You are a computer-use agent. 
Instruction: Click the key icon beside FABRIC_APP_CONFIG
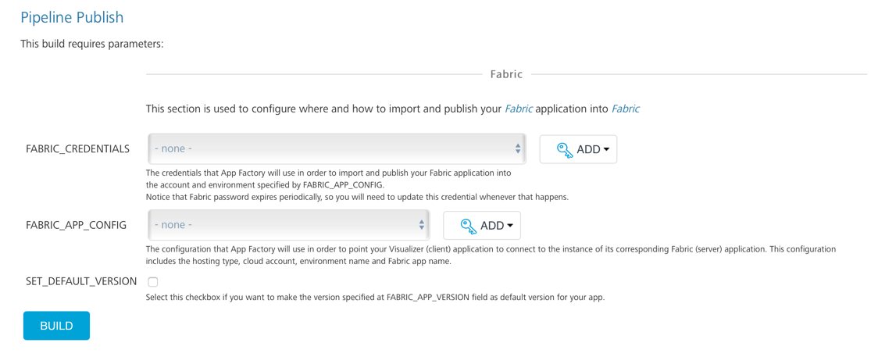468,226
